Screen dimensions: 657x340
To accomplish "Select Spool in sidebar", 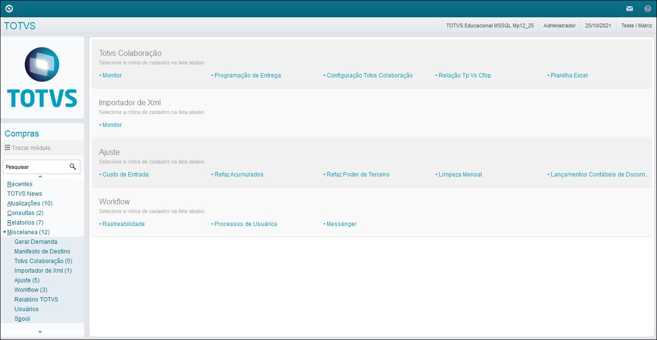I will pyautogui.click(x=22, y=319).
